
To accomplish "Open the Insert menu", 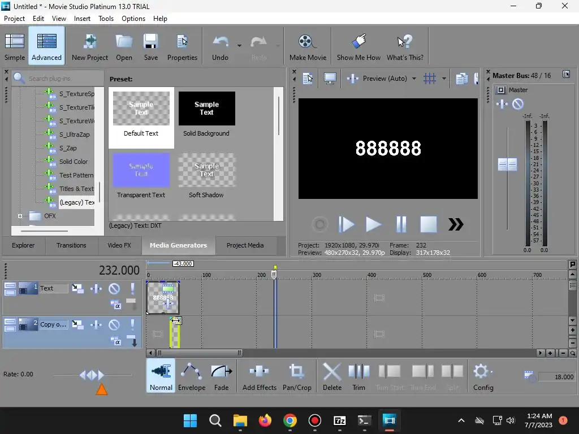I will 82,19.
